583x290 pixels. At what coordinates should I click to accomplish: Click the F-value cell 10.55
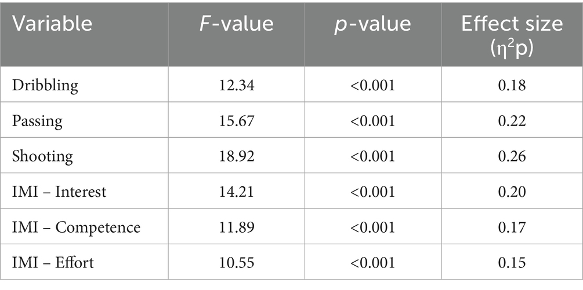click(x=236, y=262)
